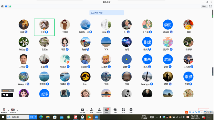Image resolution: width=214 pixels, height=120 pixels.
Task: Open the Share Screen button in toolbar
Action: coord(83,111)
